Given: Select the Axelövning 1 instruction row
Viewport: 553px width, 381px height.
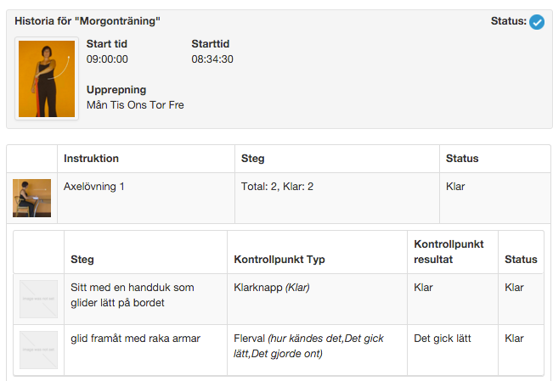Looking at the screenshot, I should tap(279, 198).
